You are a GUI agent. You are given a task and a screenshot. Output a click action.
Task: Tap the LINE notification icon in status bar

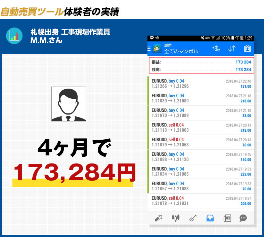152,38
